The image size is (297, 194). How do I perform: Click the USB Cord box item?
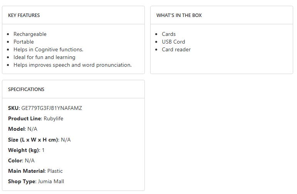point(173,42)
